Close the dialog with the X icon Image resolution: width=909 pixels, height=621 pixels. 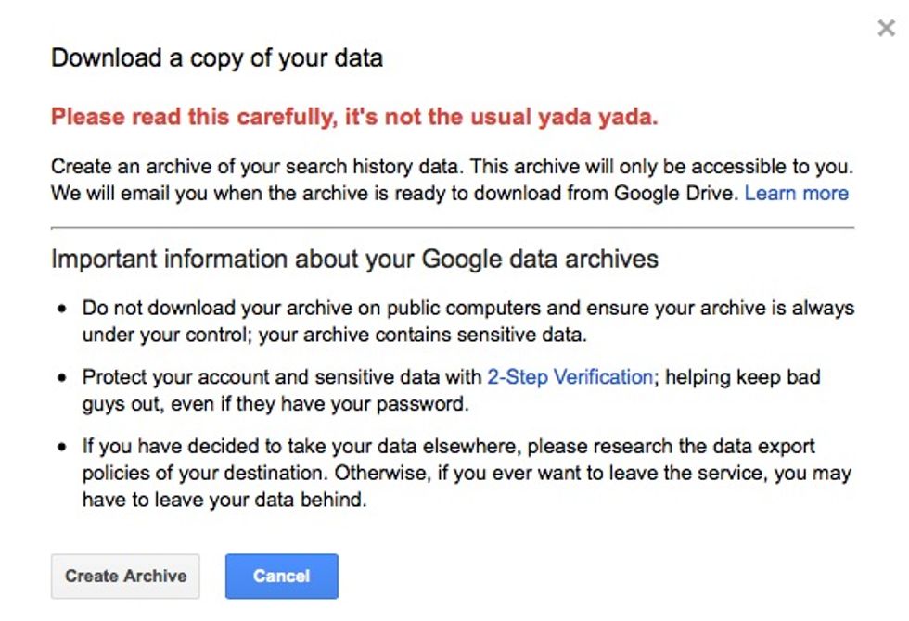point(886,29)
